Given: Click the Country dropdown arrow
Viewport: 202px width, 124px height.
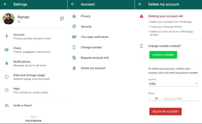Looking at the screenshot, I should point(196,84).
